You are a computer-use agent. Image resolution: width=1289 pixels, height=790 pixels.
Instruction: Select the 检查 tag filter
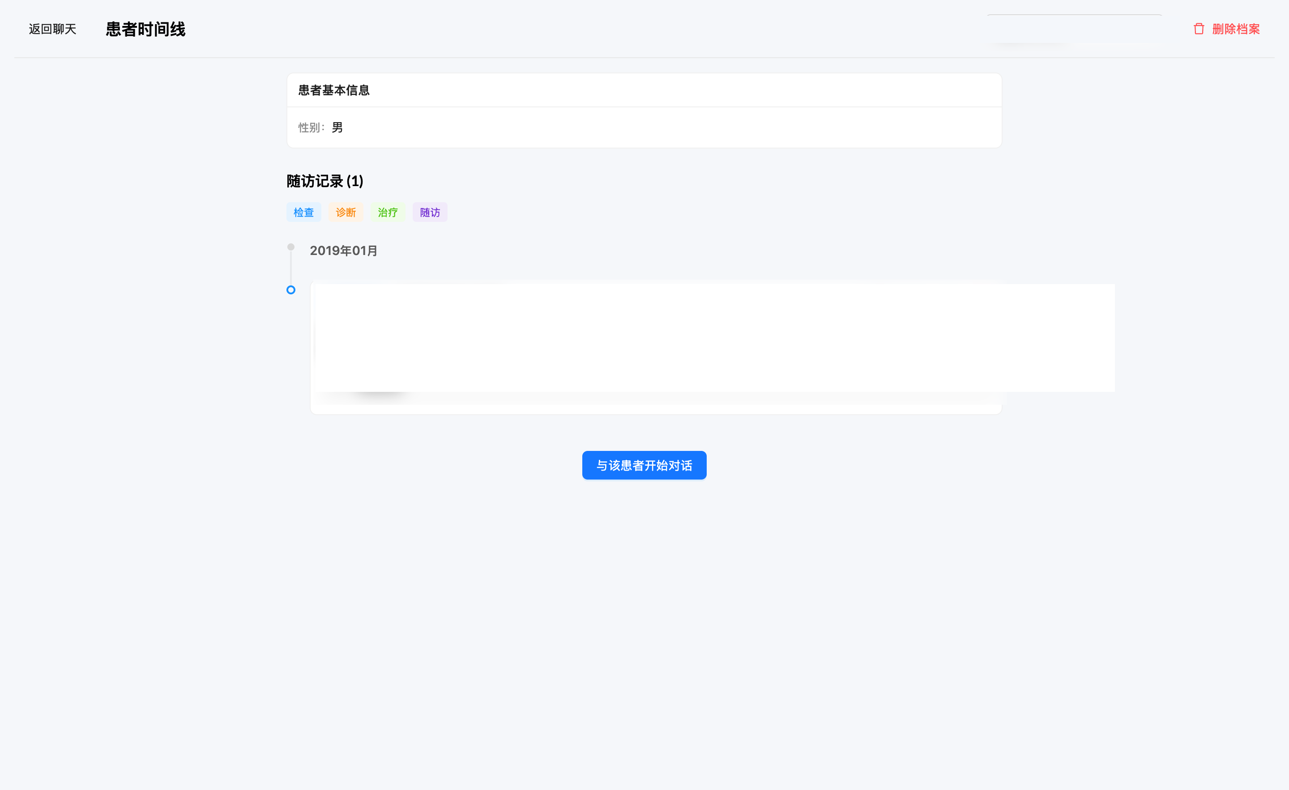(x=303, y=212)
